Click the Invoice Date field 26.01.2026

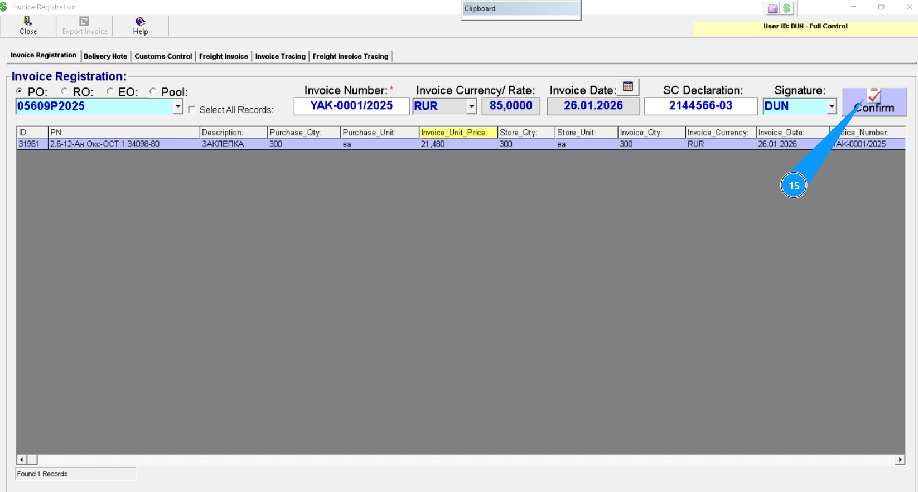click(x=593, y=106)
